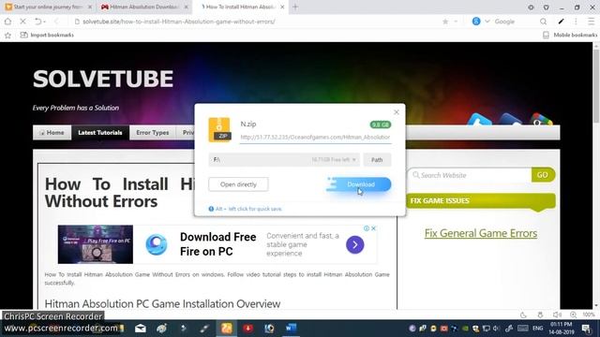Switch to the Start your online journey tab
The image size is (600, 337).
[x=48, y=7]
